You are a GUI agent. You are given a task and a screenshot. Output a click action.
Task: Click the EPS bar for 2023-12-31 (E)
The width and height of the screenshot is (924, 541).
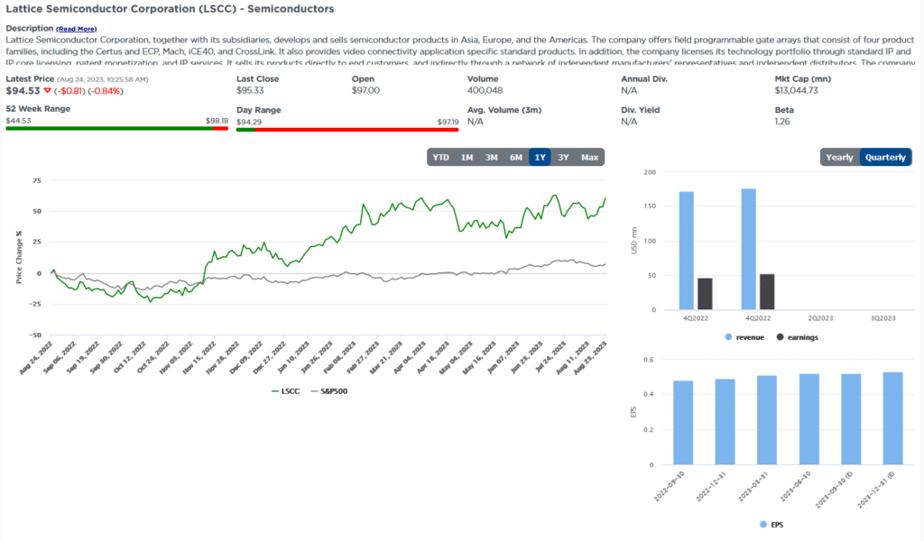(892, 418)
